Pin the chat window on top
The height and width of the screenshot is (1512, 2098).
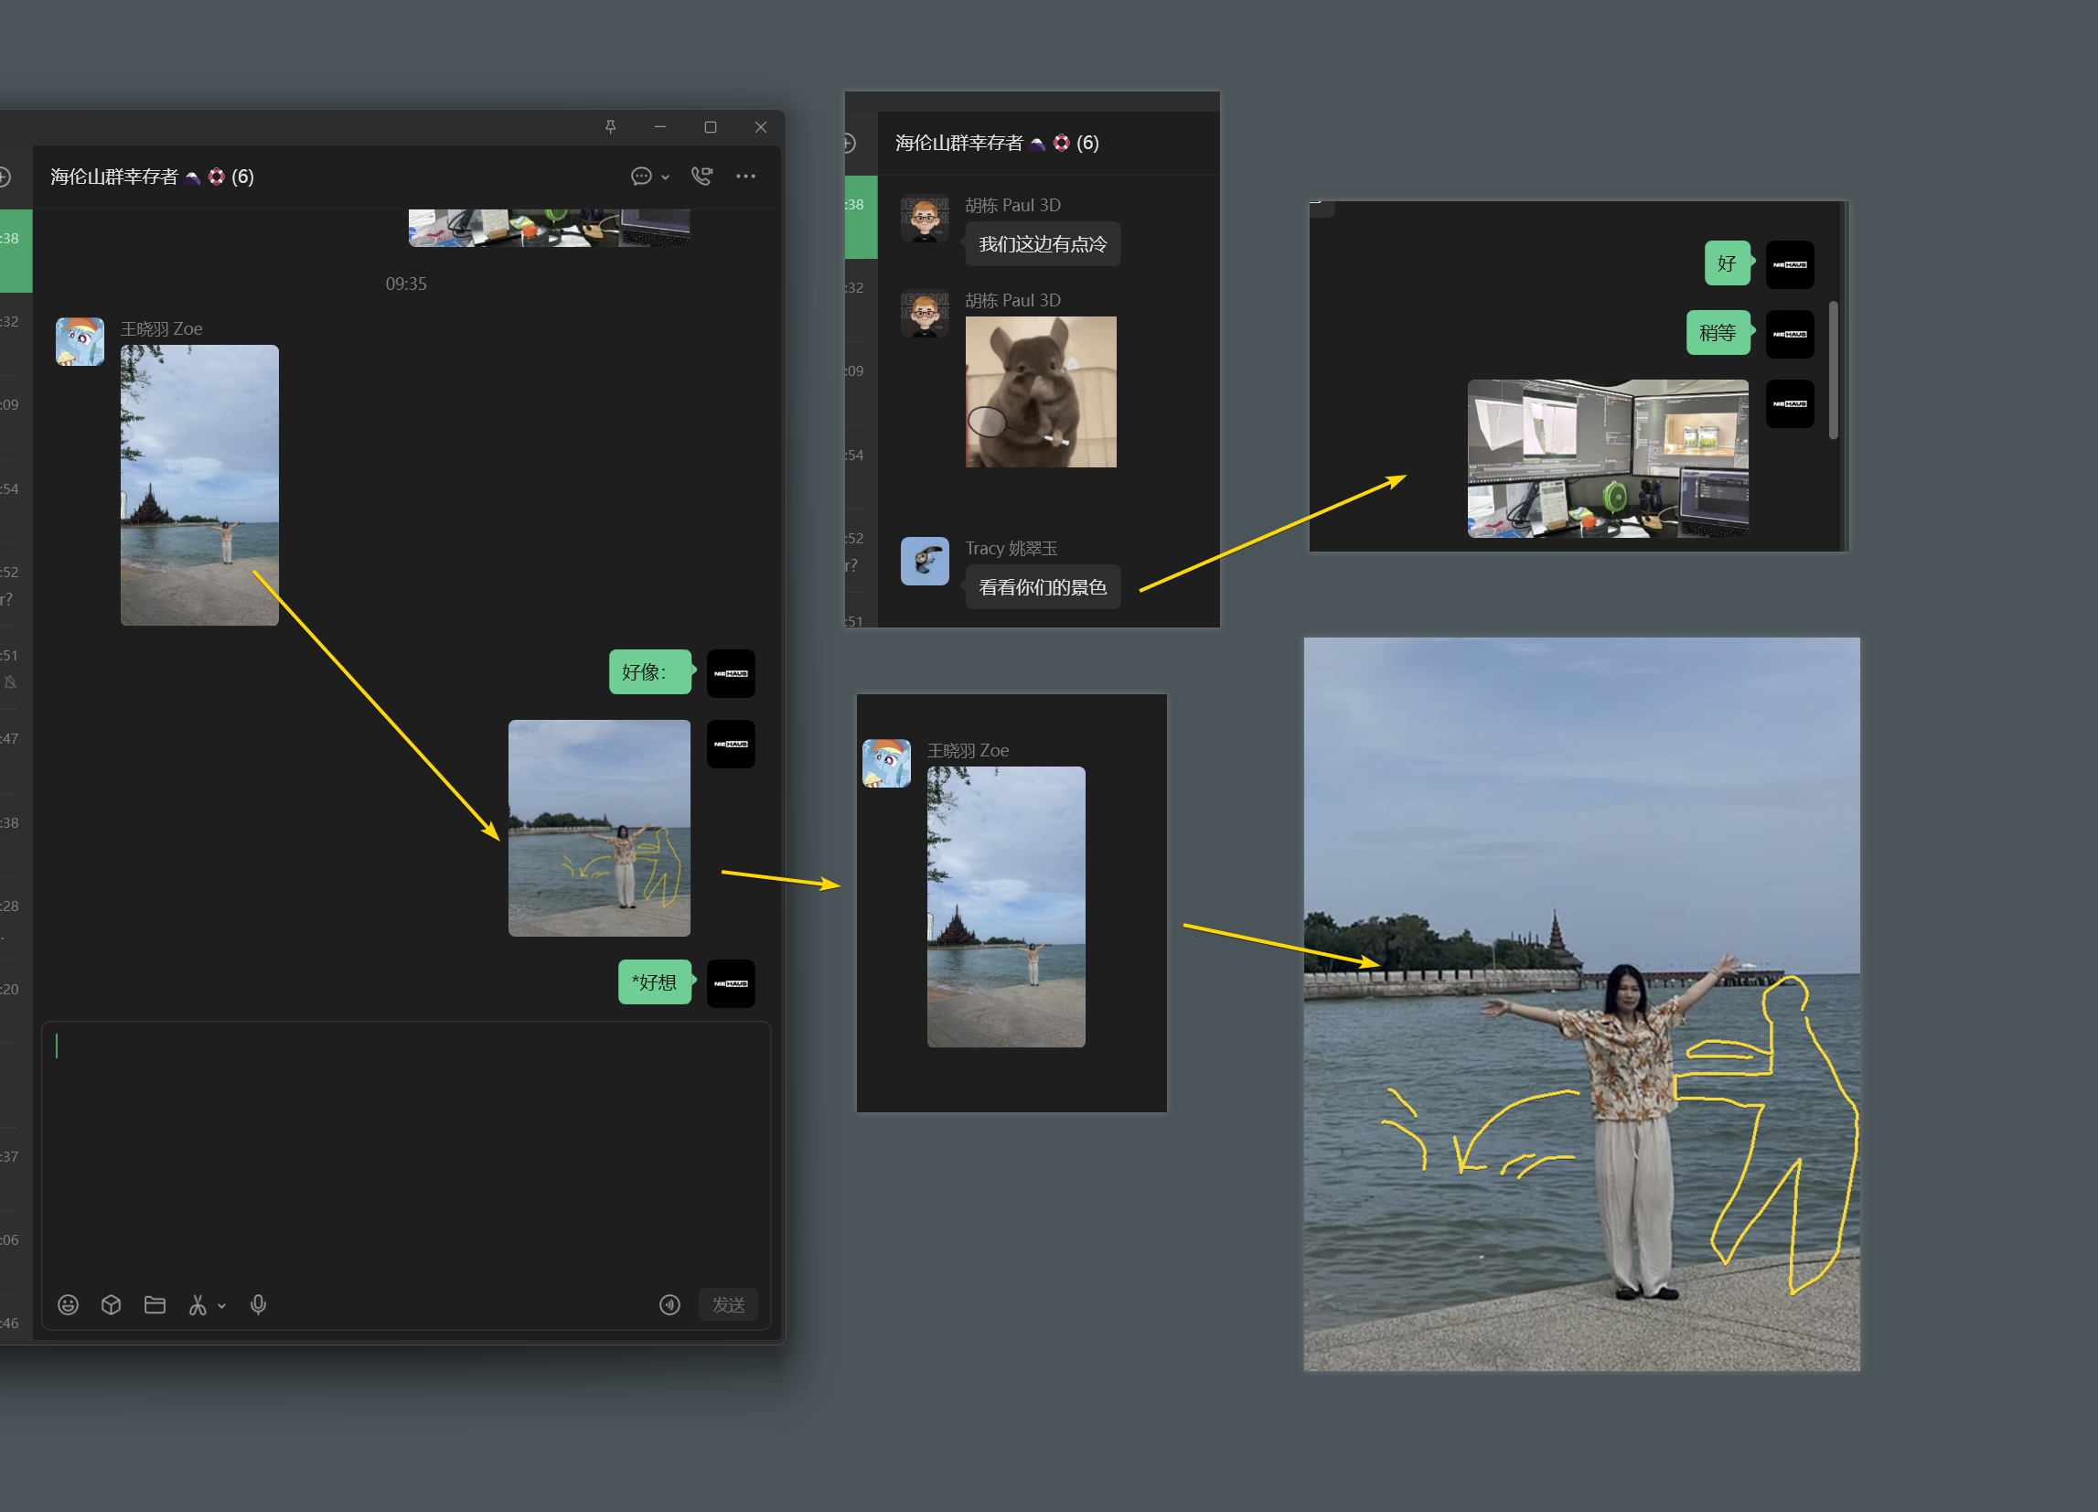(611, 127)
